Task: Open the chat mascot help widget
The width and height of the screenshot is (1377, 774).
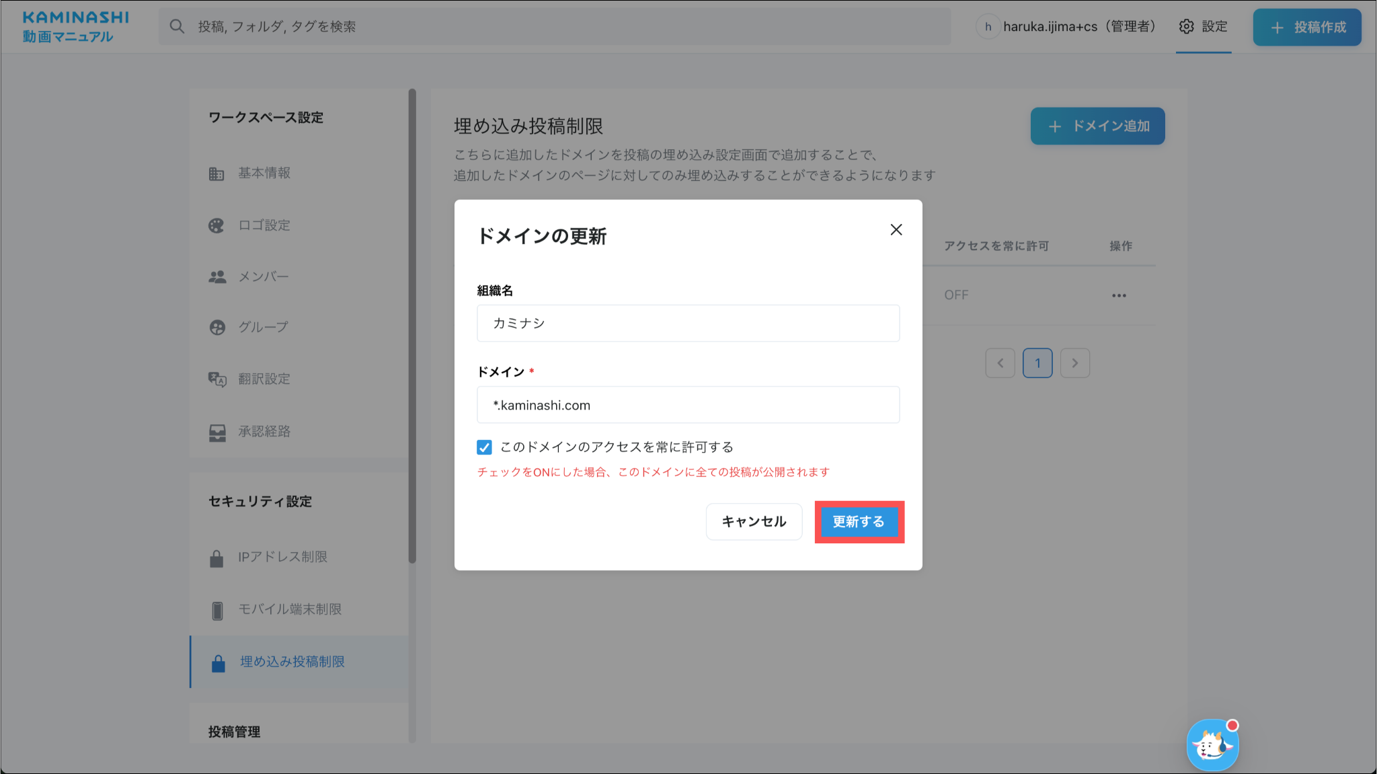Action: (1212, 744)
